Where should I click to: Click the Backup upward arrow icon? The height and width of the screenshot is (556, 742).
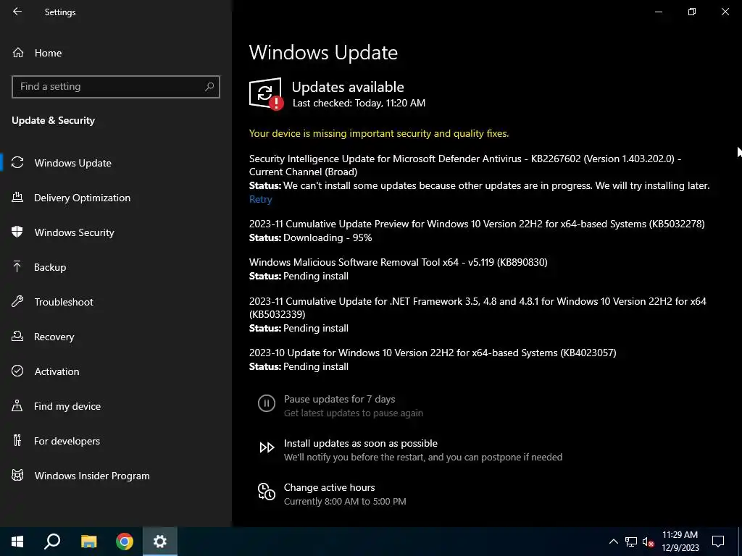pos(17,266)
